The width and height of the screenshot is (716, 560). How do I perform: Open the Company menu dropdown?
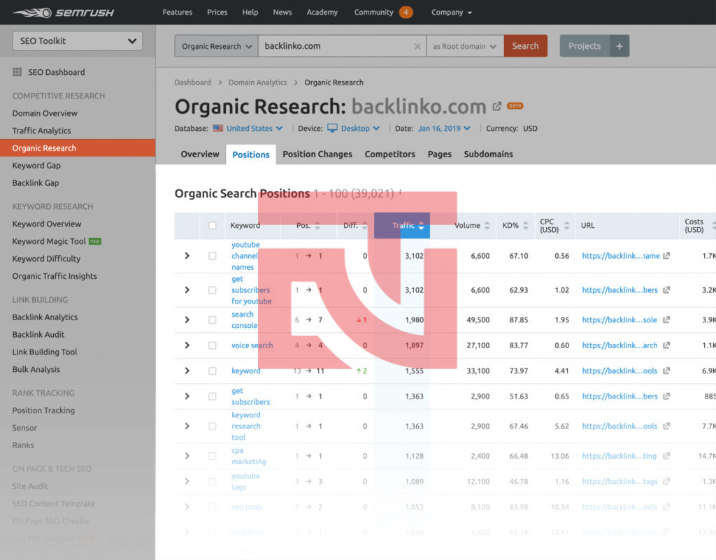(x=452, y=13)
